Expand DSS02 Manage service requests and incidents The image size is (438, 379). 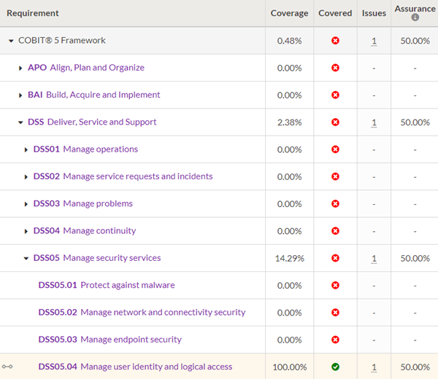(x=26, y=177)
